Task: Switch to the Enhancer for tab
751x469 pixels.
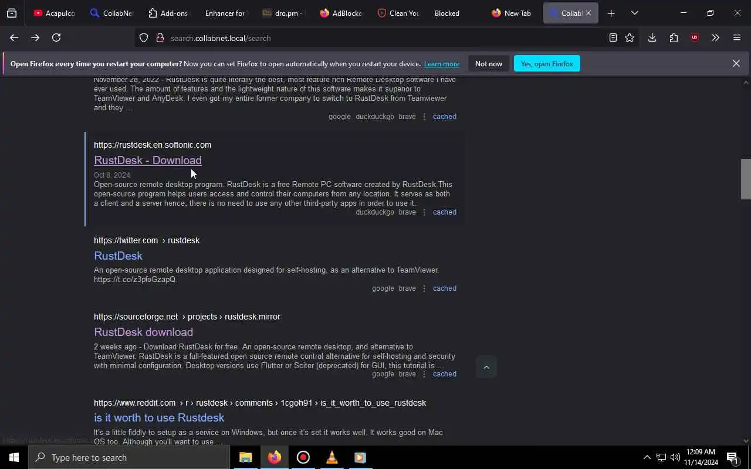Action: click(x=226, y=13)
